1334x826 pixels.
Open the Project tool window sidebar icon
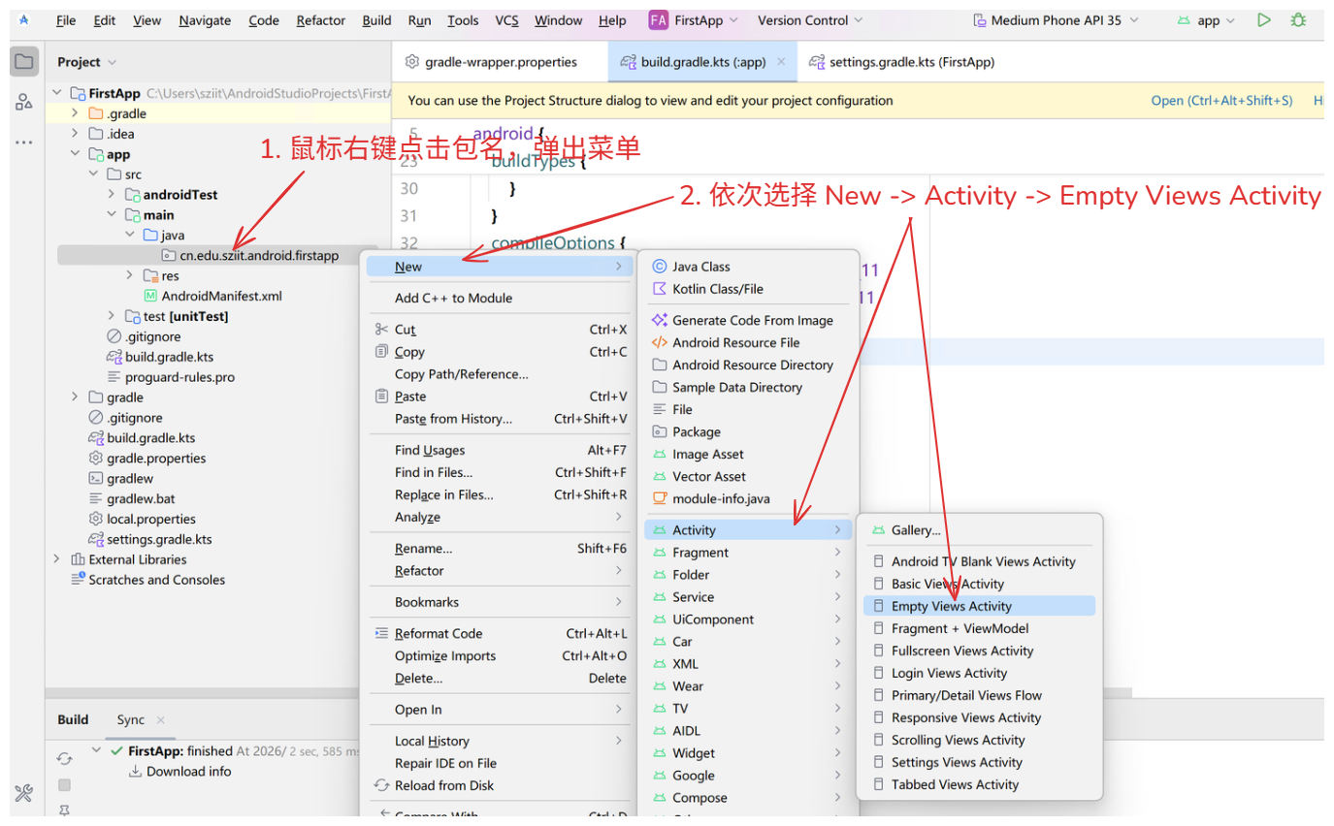pos(23,62)
